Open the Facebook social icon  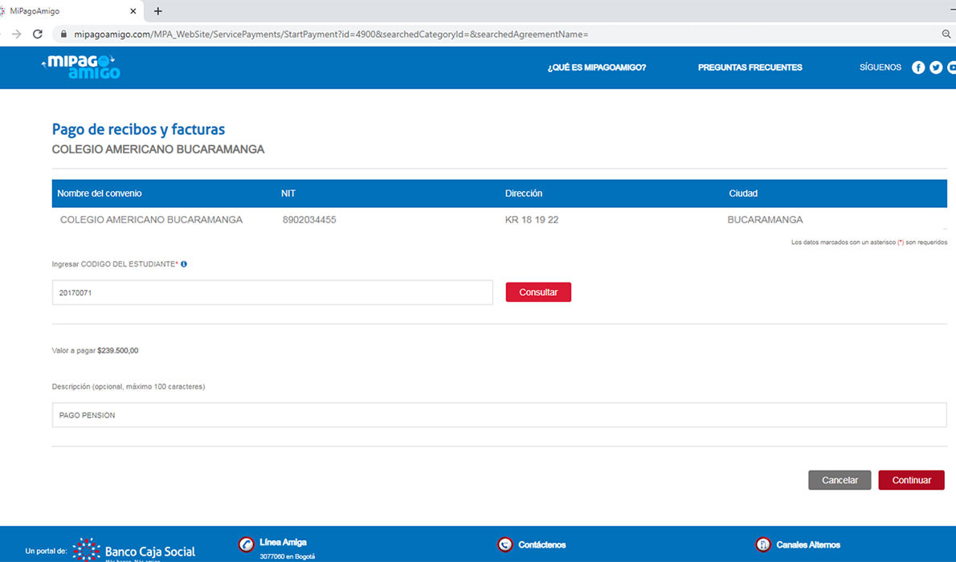(918, 67)
